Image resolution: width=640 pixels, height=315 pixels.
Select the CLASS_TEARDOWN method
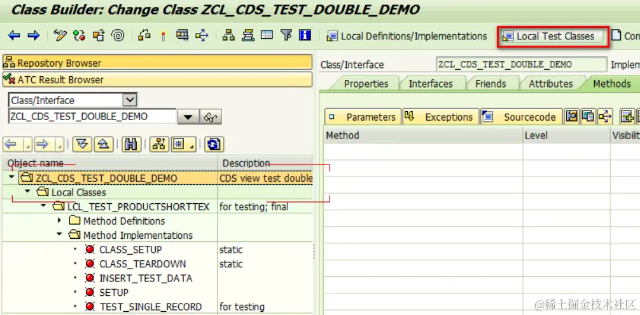pyautogui.click(x=143, y=264)
